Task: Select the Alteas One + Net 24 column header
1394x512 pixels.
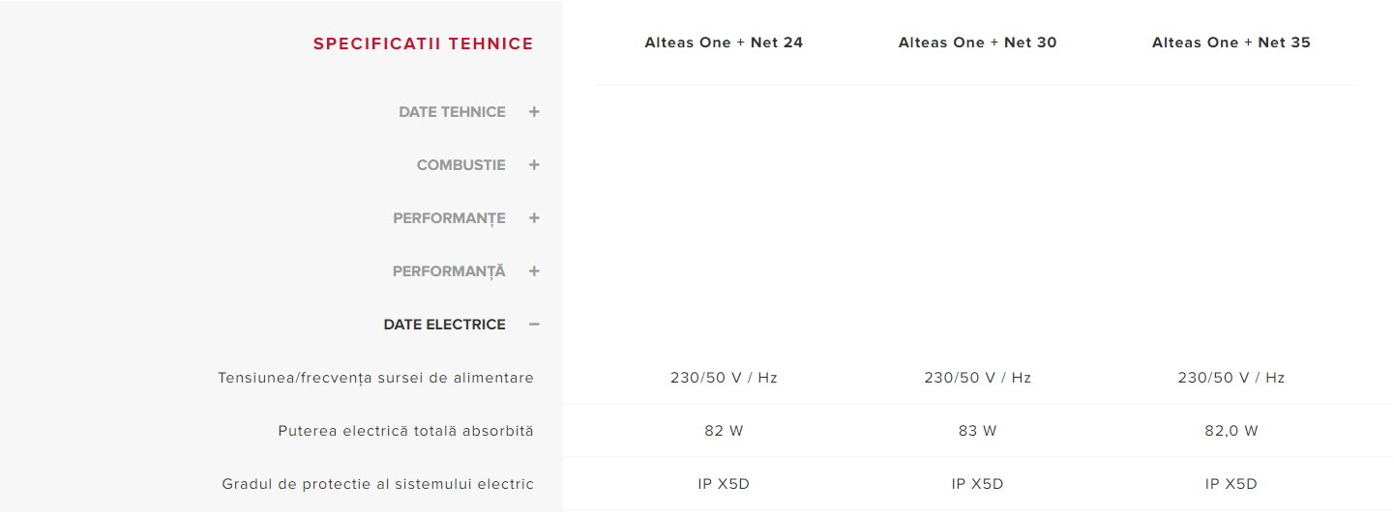Action: click(724, 43)
